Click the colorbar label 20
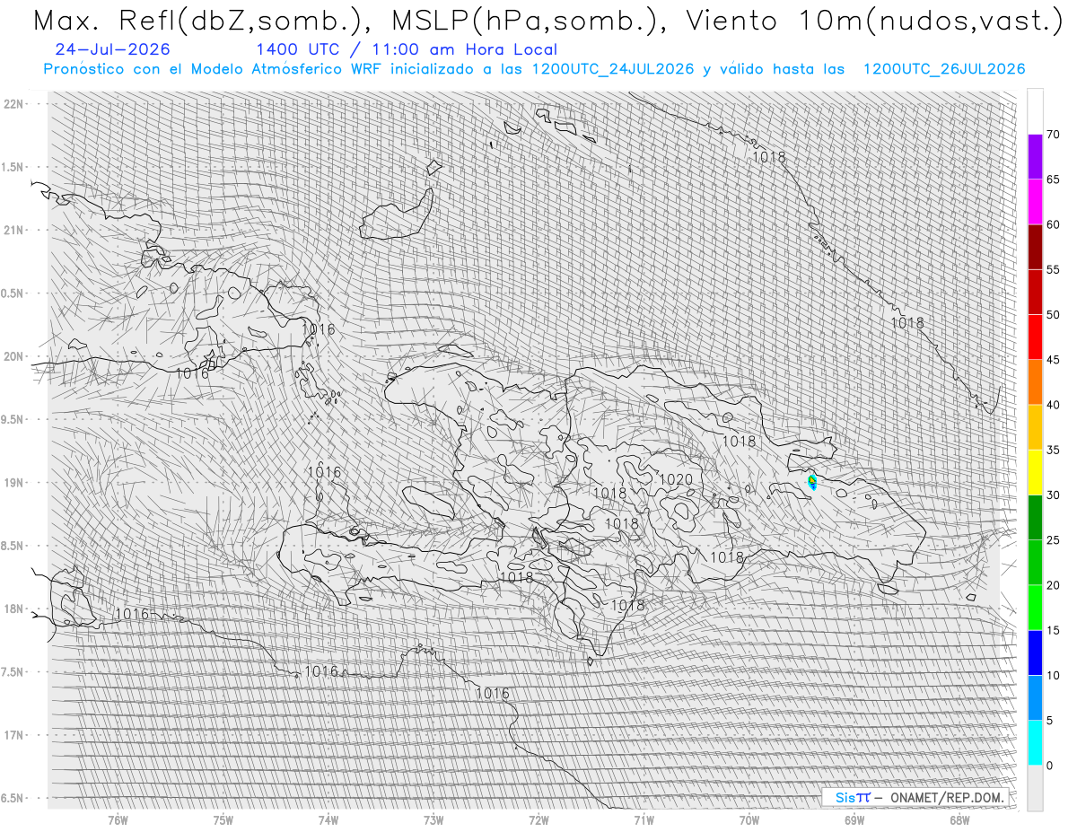1077x832 pixels. point(1053,585)
